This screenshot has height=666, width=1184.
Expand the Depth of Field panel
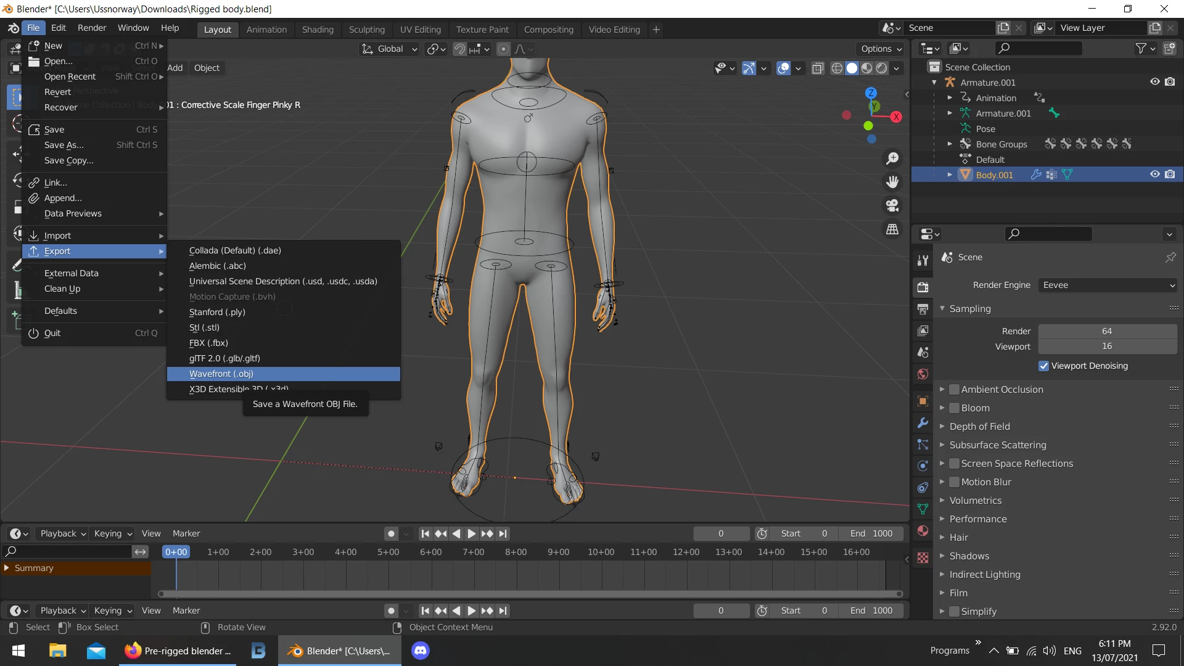tap(979, 427)
